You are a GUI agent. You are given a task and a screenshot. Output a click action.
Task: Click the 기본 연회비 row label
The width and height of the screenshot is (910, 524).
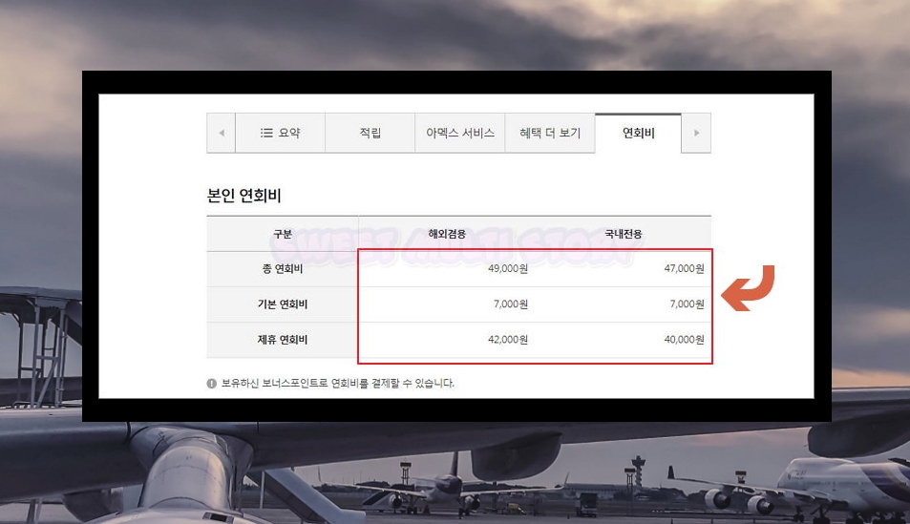coord(283,304)
